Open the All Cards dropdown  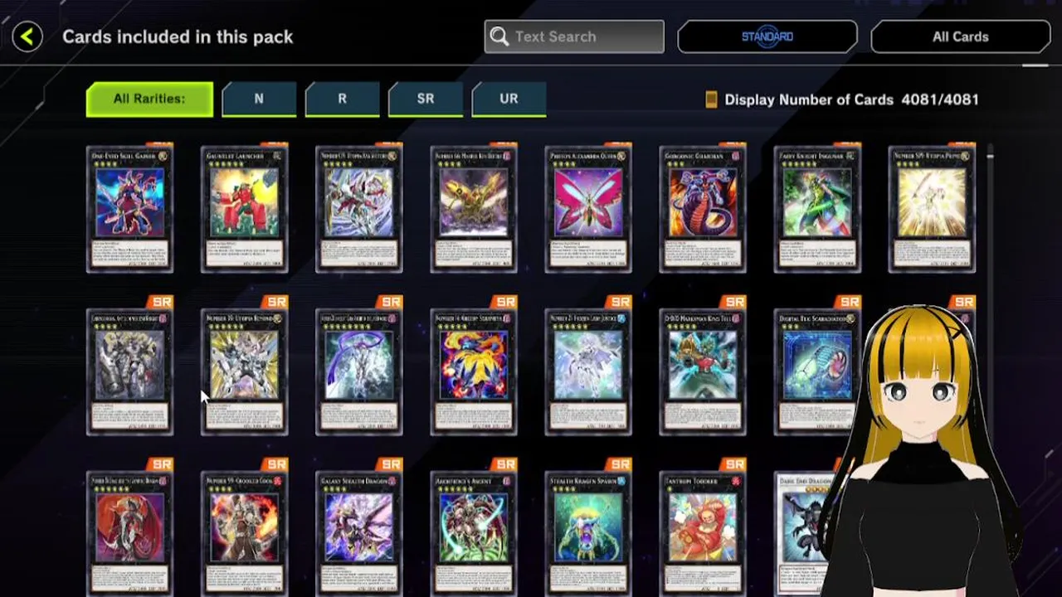(961, 36)
